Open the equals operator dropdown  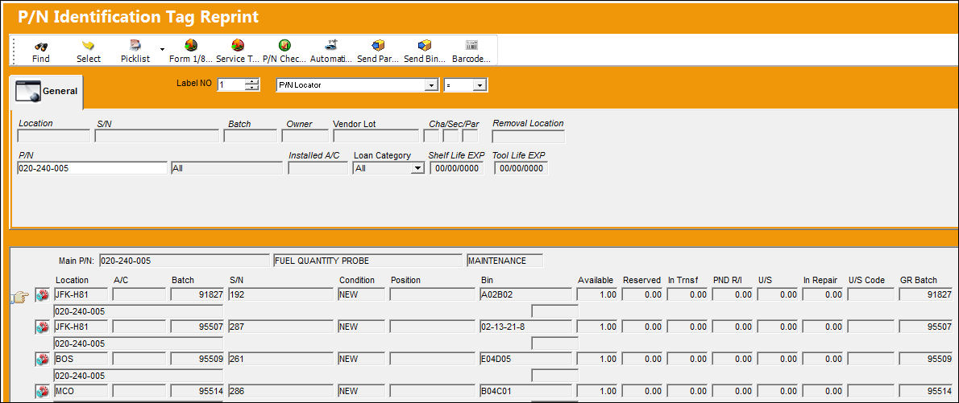(x=480, y=85)
